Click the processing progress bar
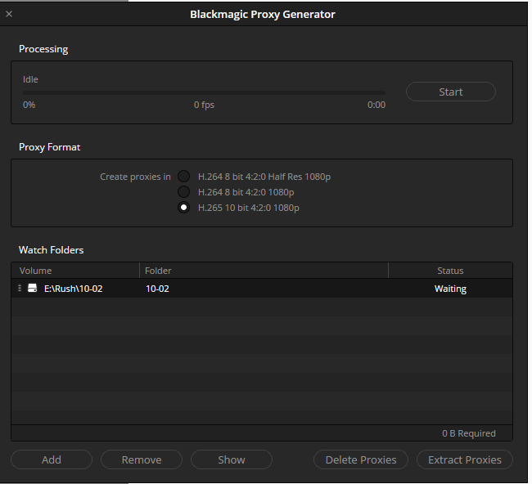Screen dimensions: 532x484 pyautogui.click(x=204, y=92)
